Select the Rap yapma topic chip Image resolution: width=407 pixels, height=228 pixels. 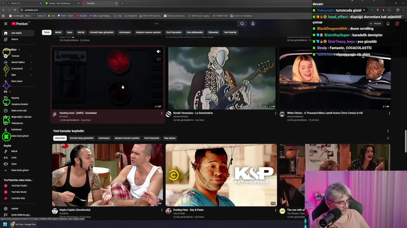coord(170,138)
